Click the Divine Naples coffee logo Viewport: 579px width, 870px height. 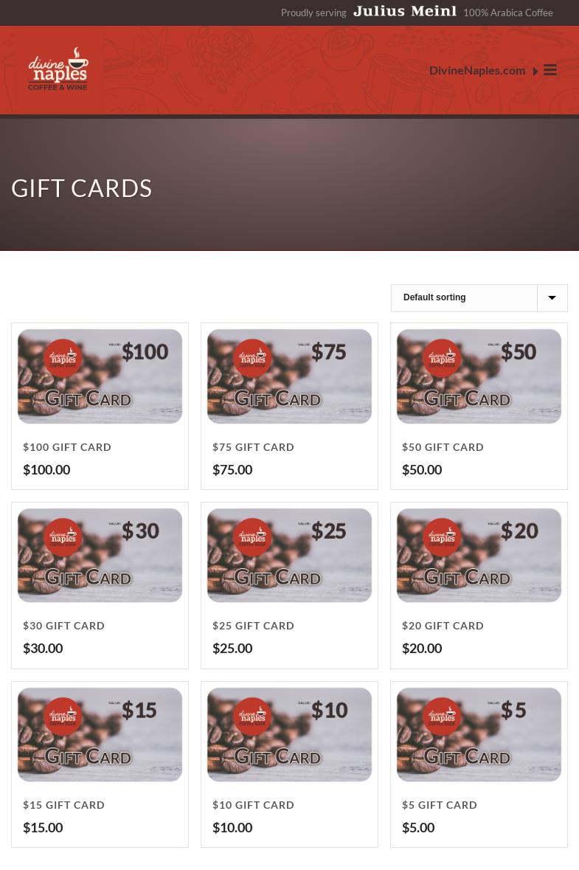58,69
